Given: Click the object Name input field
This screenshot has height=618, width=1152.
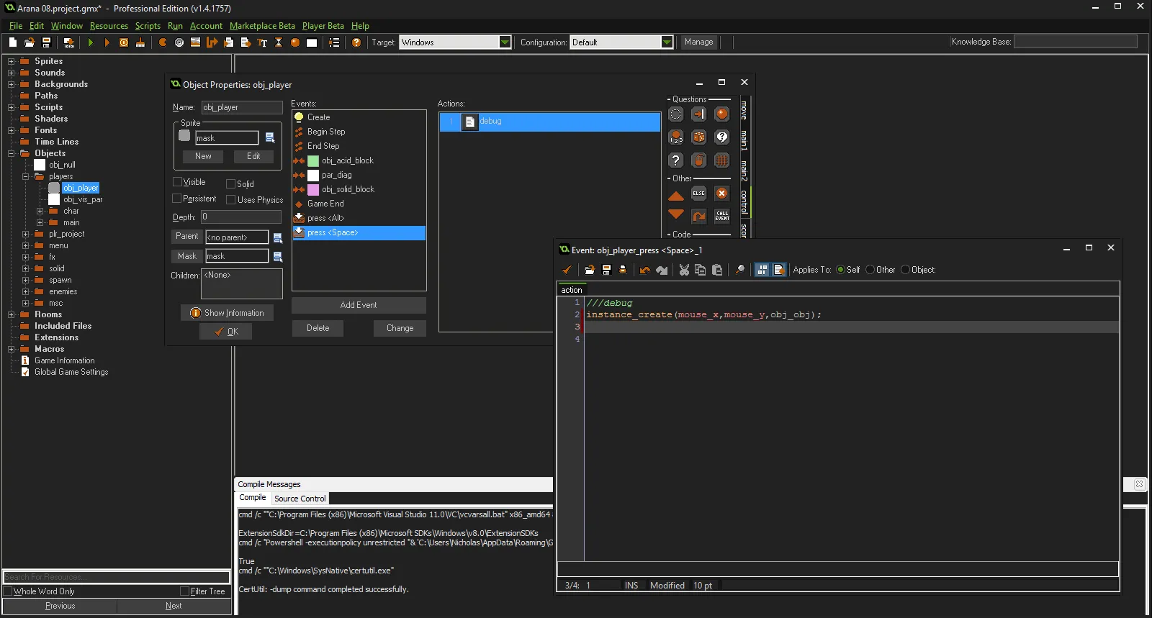Looking at the screenshot, I should 241,107.
